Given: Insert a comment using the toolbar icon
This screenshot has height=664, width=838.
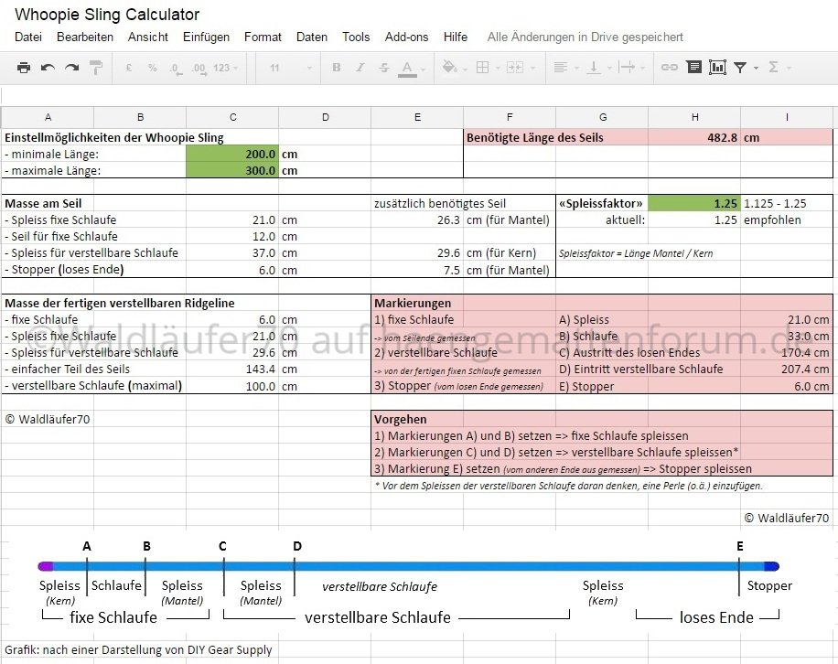Looking at the screenshot, I should [693, 68].
